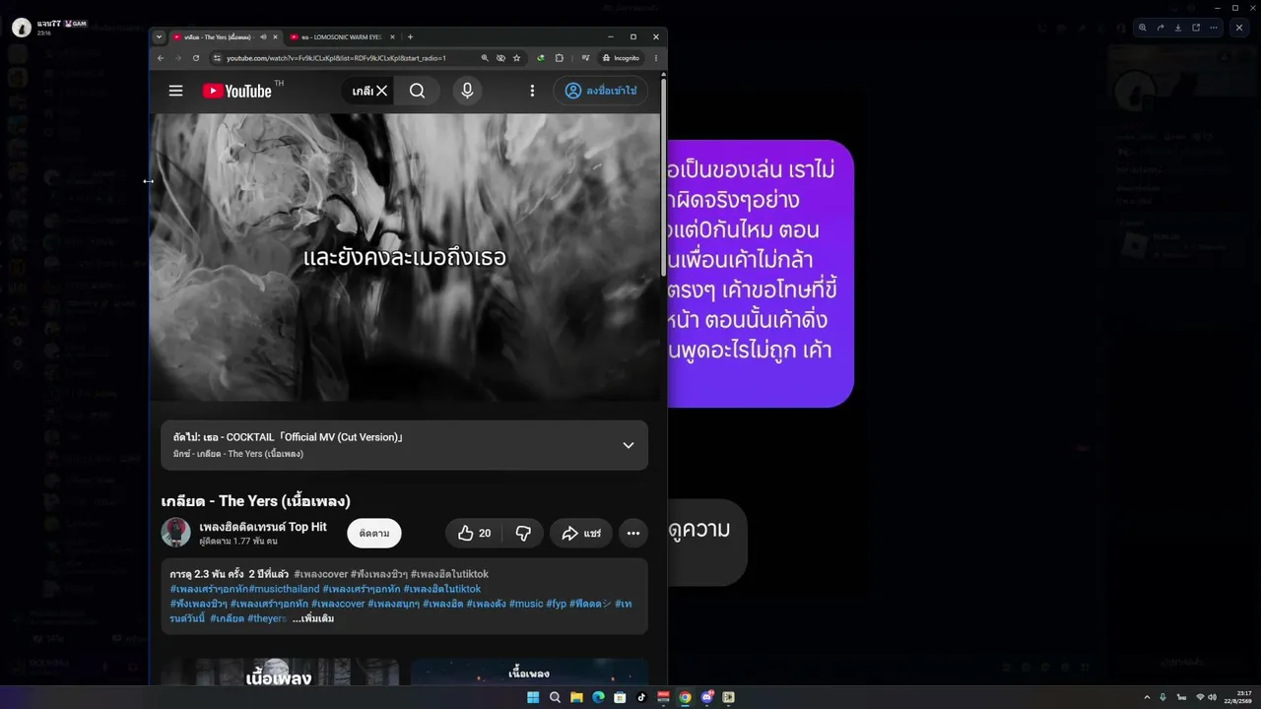Open the zoom magnifier in address bar
The width and height of the screenshot is (1261, 709).
[x=485, y=58]
